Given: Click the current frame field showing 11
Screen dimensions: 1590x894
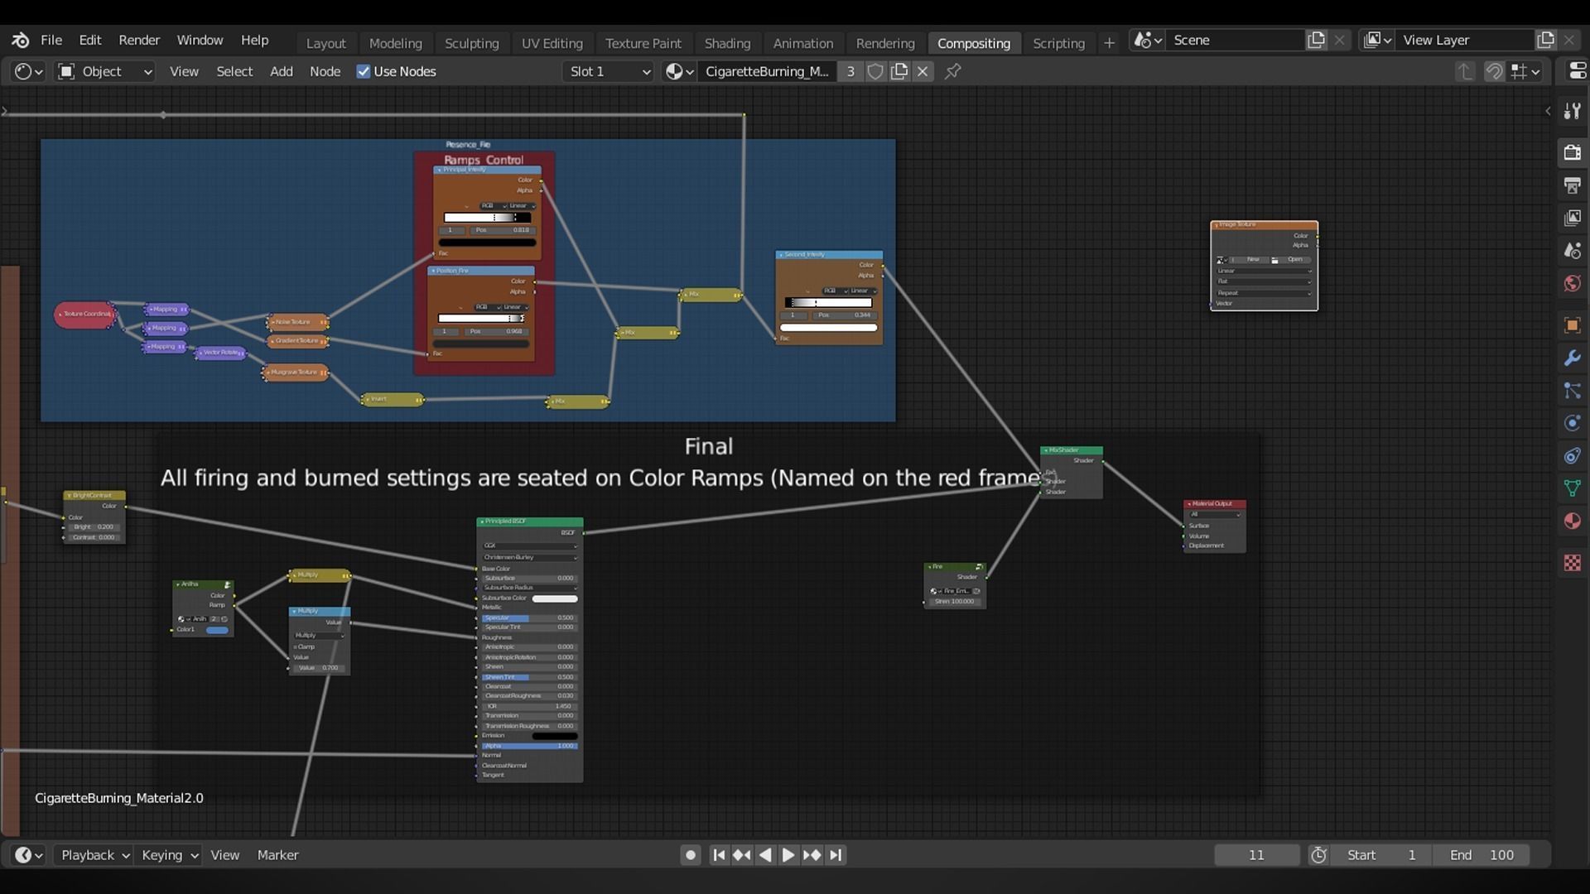Looking at the screenshot, I should tap(1256, 855).
